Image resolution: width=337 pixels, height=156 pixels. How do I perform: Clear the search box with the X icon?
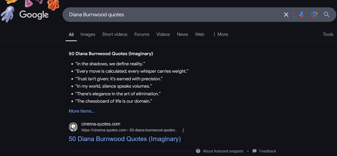point(286,15)
